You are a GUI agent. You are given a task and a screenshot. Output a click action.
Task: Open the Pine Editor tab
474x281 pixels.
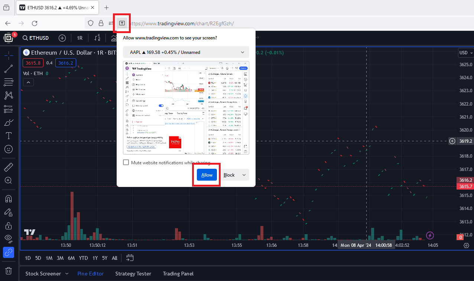click(91, 274)
